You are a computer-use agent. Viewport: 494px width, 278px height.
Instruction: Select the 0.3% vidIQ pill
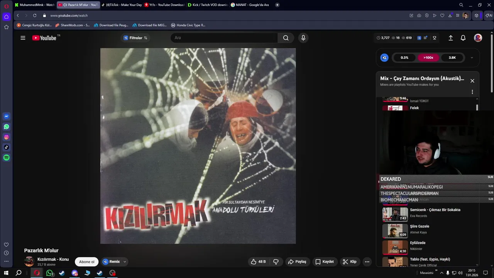tap(404, 58)
